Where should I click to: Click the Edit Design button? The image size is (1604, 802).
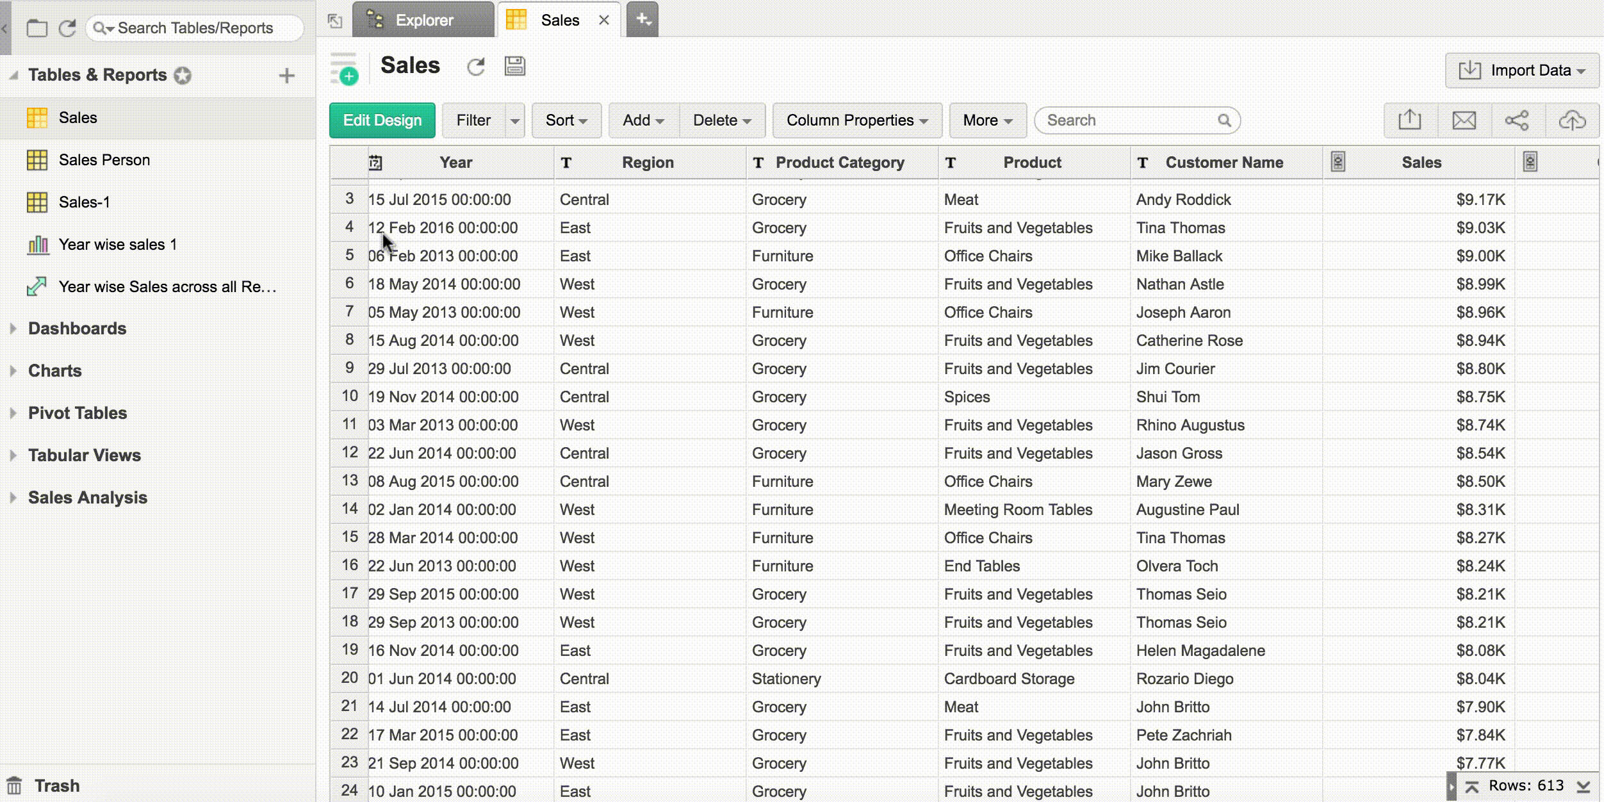click(x=382, y=120)
